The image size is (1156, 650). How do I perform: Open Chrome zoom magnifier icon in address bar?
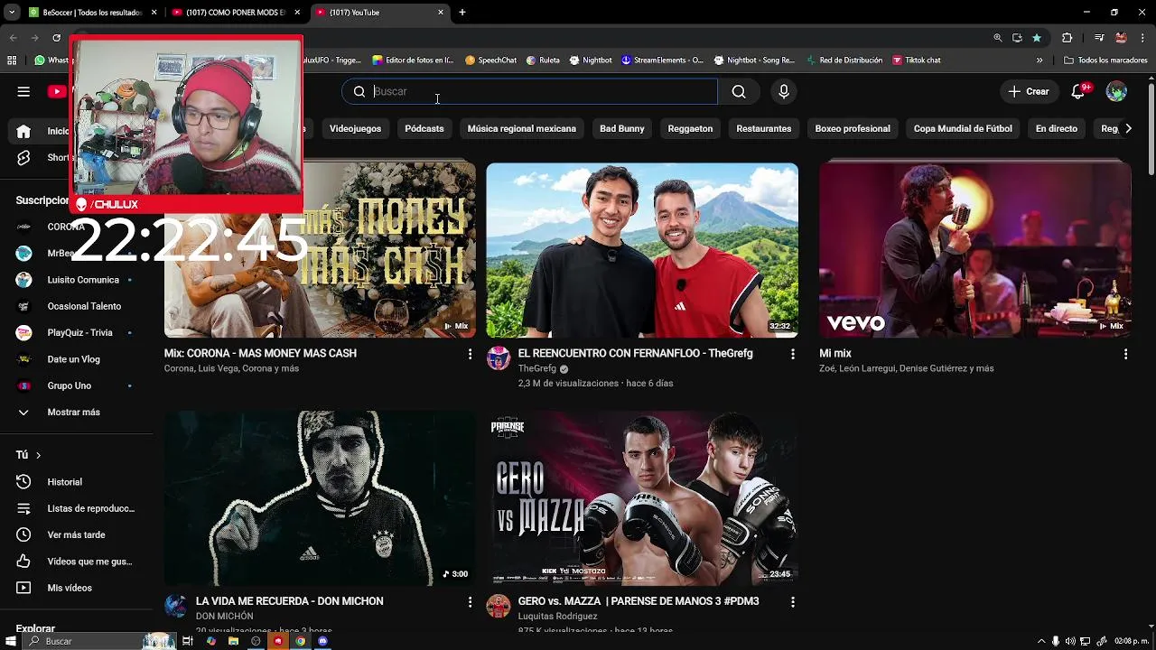(x=997, y=38)
